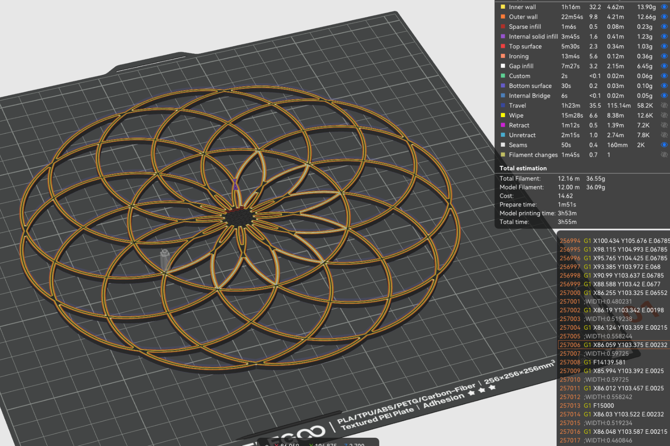The height and width of the screenshot is (446, 670).
Task: Show Wipe moves with its eye icon
Action: tap(664, 115)
